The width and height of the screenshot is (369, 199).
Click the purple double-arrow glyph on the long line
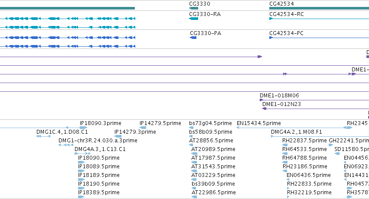pyautogui.click(x=285, y=74)
